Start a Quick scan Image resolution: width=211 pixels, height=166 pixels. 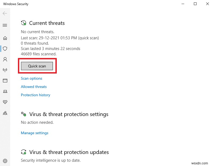[x=37, y=66]
